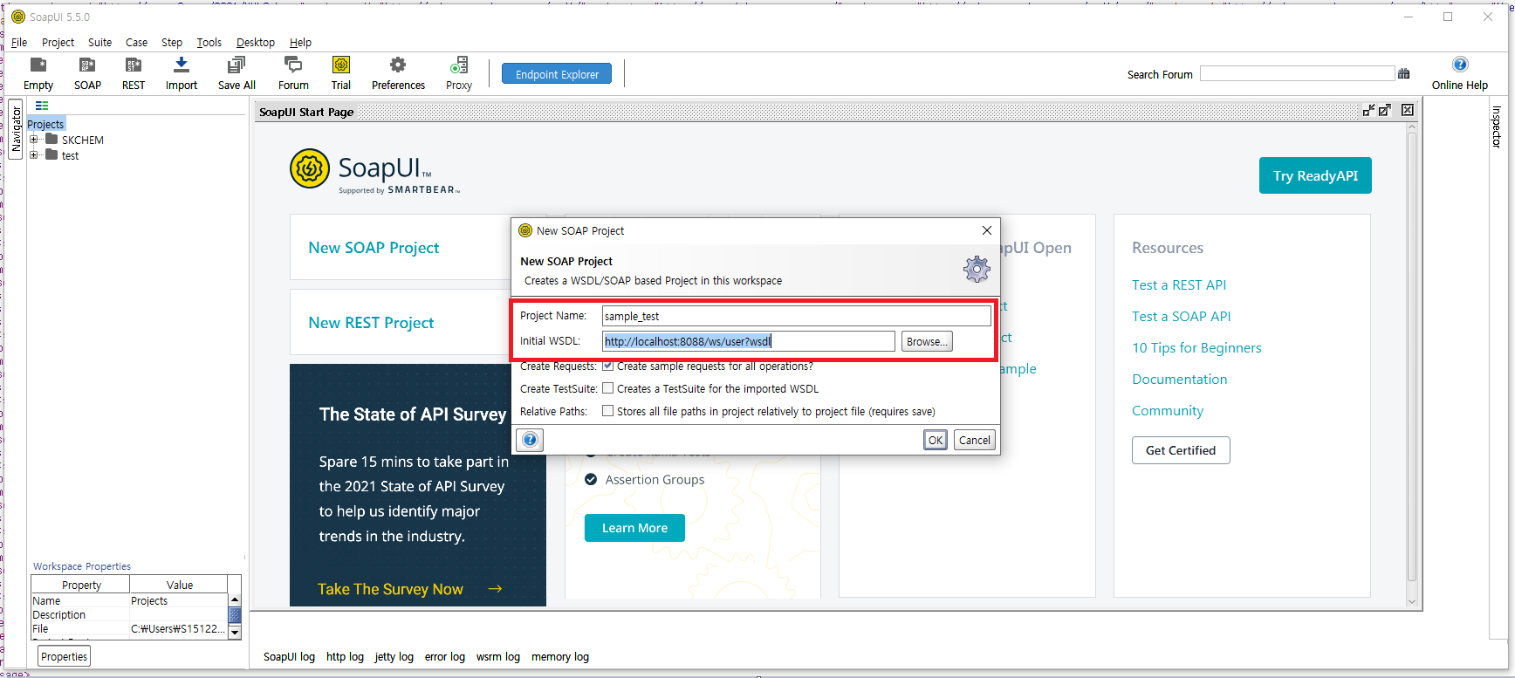Open the Step menu

click(172, 42)
